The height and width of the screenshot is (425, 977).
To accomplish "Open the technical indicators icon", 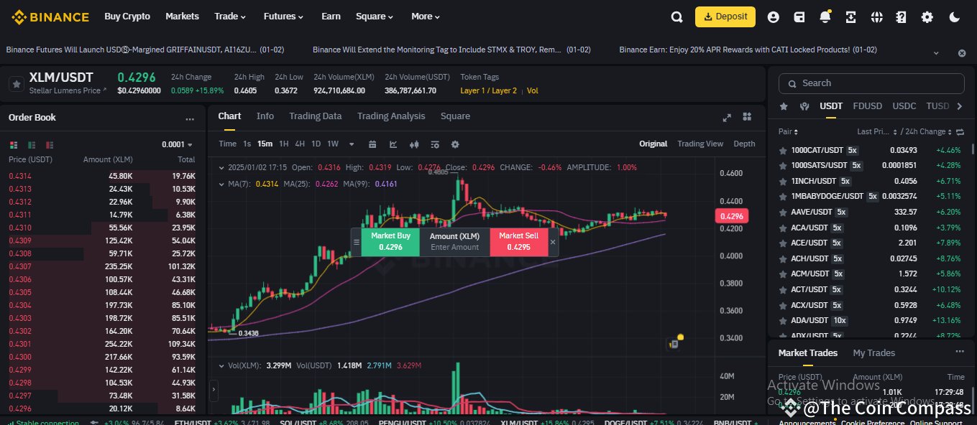I will [393, 144].
